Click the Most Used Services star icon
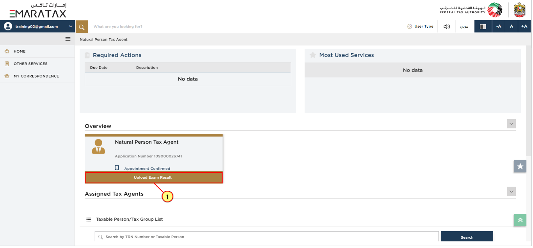 [313, 55]
